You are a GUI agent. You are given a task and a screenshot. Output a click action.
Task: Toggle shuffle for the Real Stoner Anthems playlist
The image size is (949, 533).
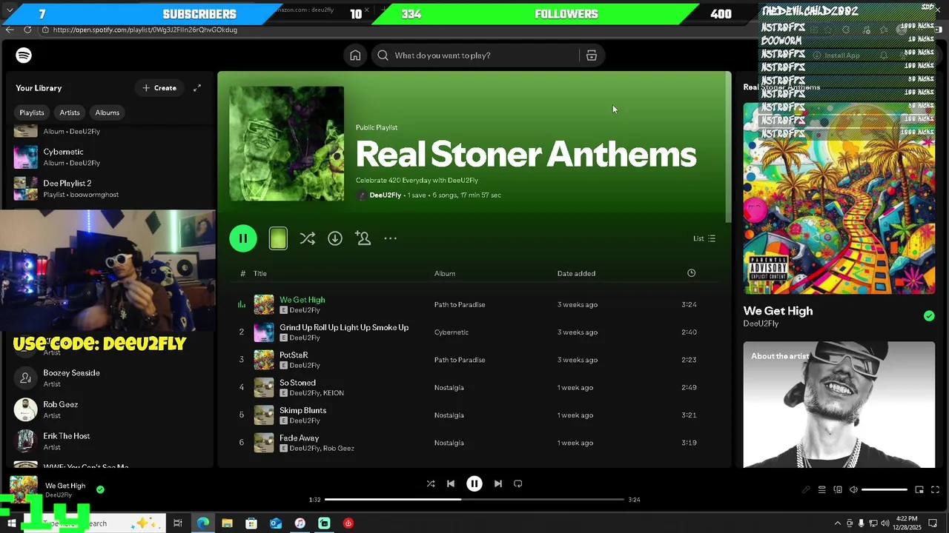tap(307, 238)
